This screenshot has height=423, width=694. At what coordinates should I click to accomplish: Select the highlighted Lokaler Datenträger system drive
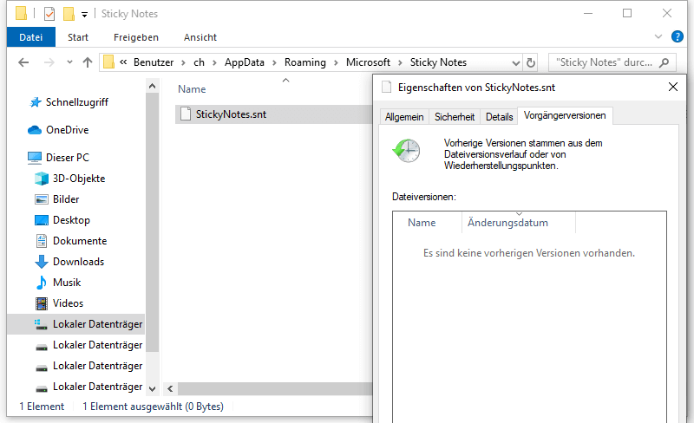[76, 324]
